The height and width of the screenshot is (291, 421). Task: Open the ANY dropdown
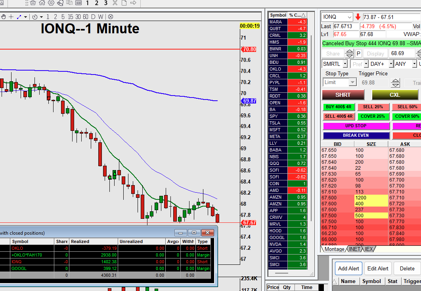point(414,64)
